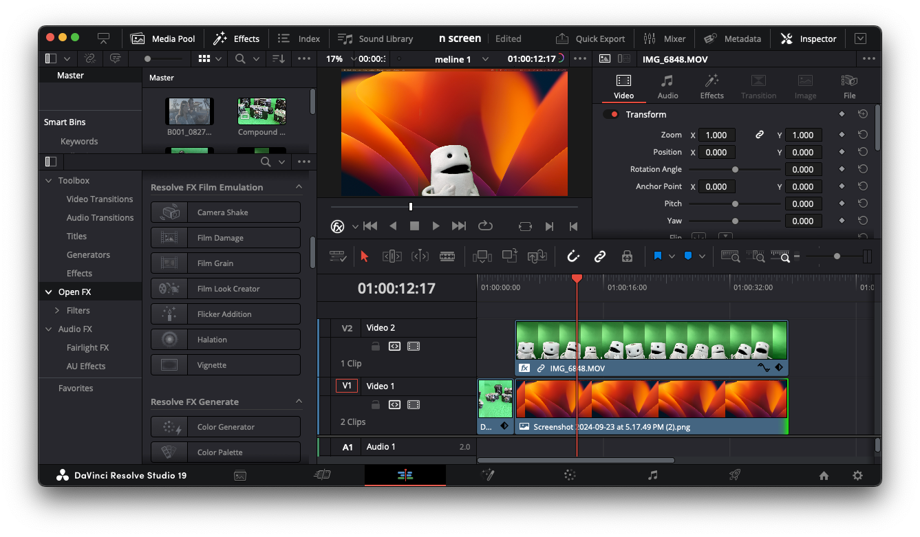Click the Linked Selection chain icon
920x537 pixels.
(x=600, y=256)
